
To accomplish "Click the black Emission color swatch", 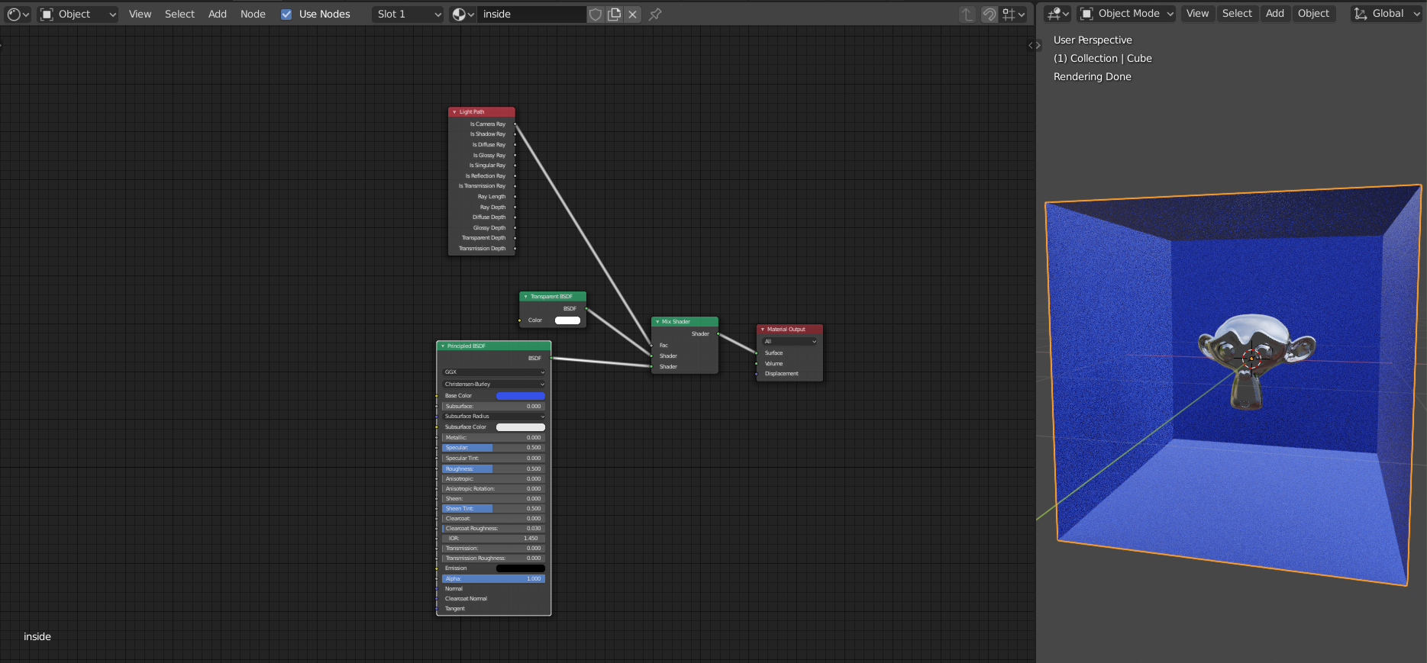I will pos(521,568).
